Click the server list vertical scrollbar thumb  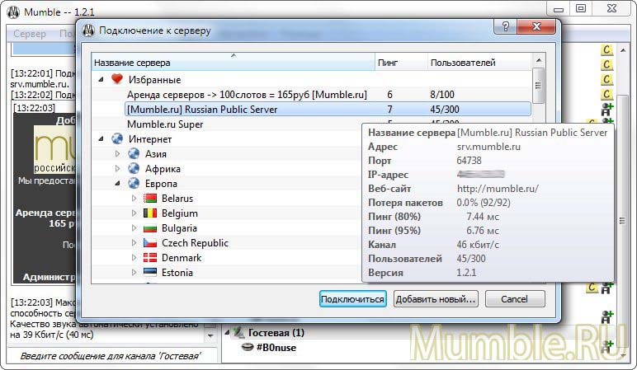(539, 84)
